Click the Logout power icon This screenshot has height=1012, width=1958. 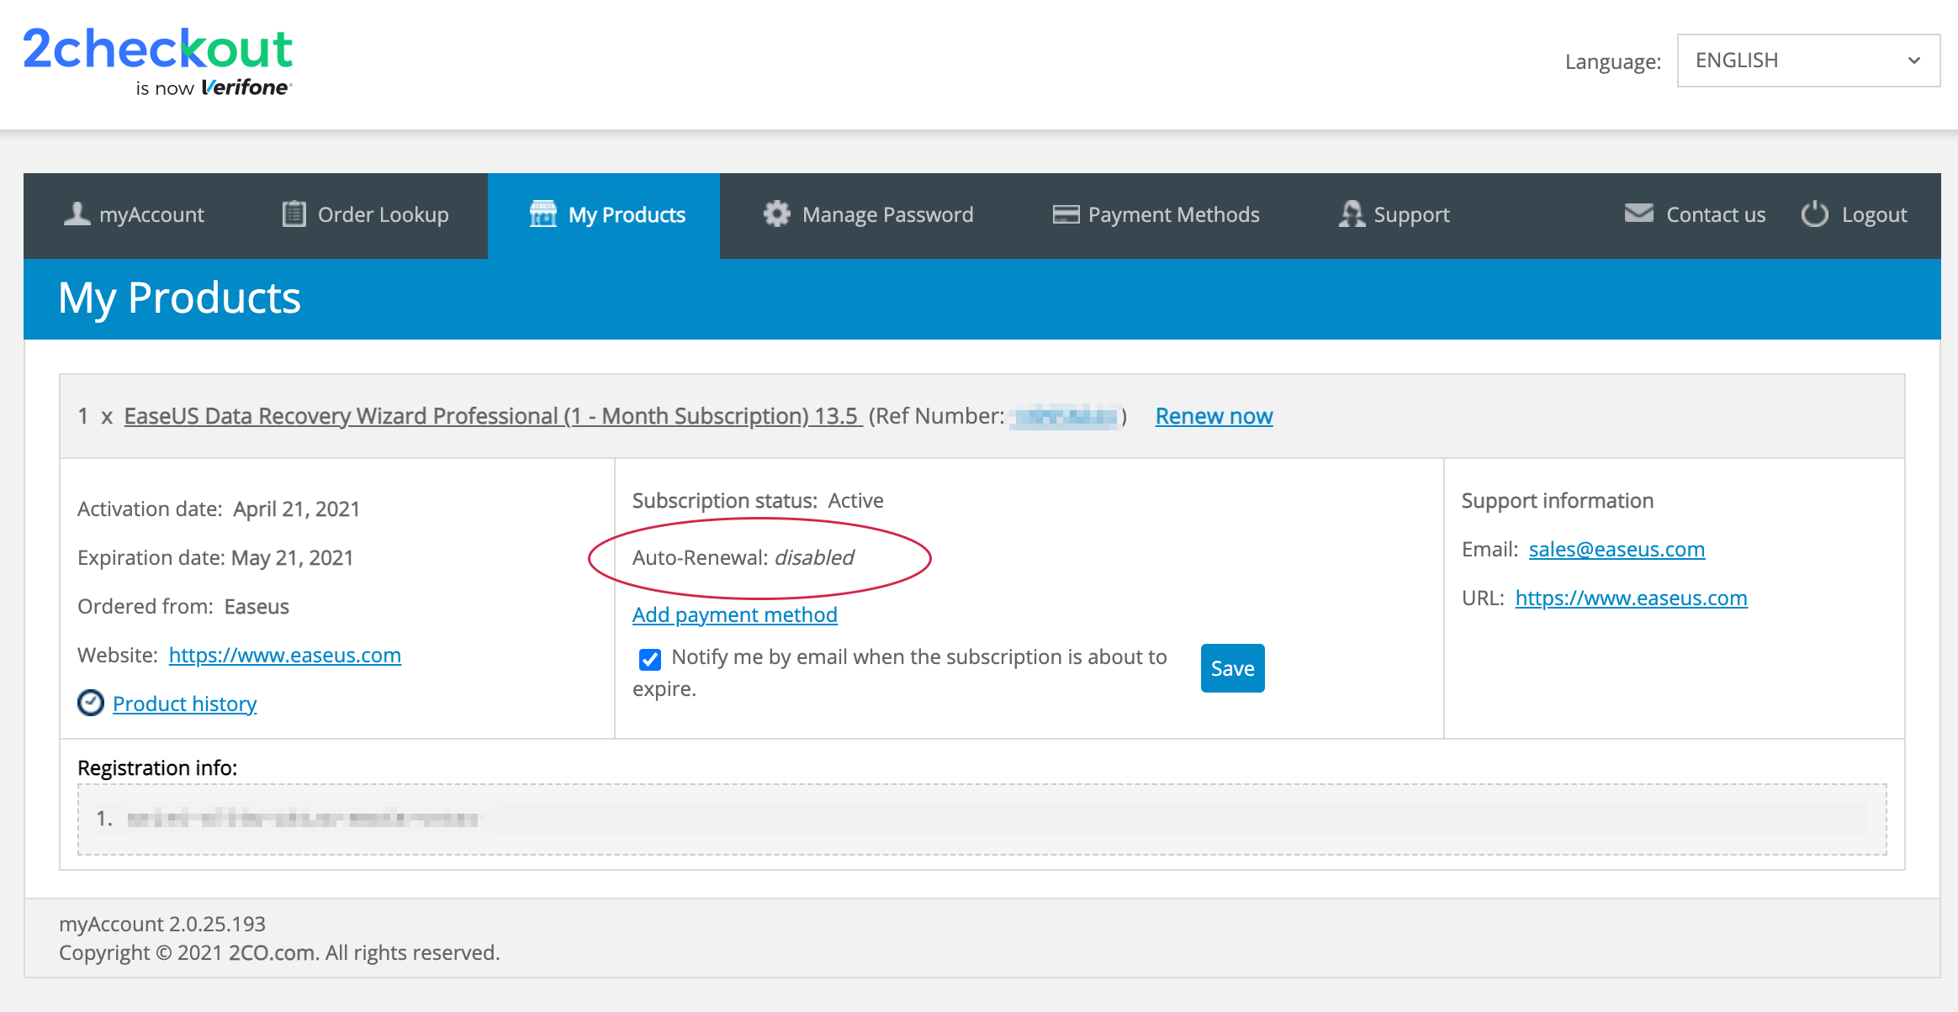pyautogui.click(x=1814, y=214)
